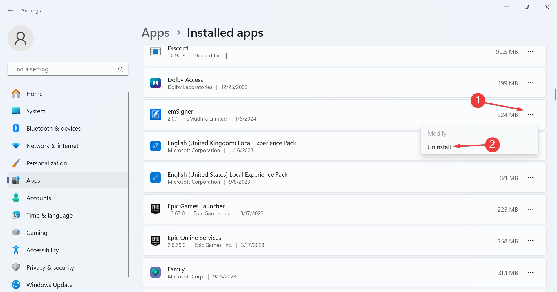Click the eMudhra Limited publisher text
The height and width of the screenshot is (292, 557).
click(207, 119)
